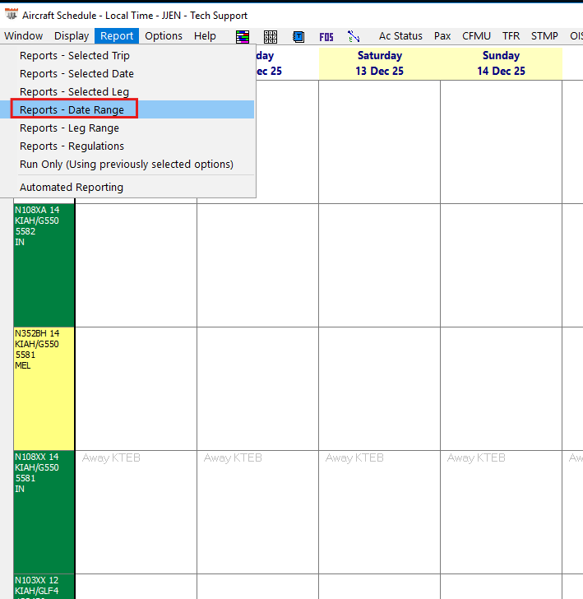
Task: Click the calendar grid toolbar icon
Action: point(271,36)
